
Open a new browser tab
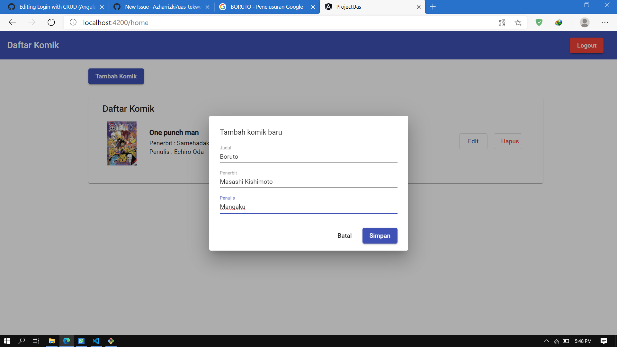click(x=433, y=7)
